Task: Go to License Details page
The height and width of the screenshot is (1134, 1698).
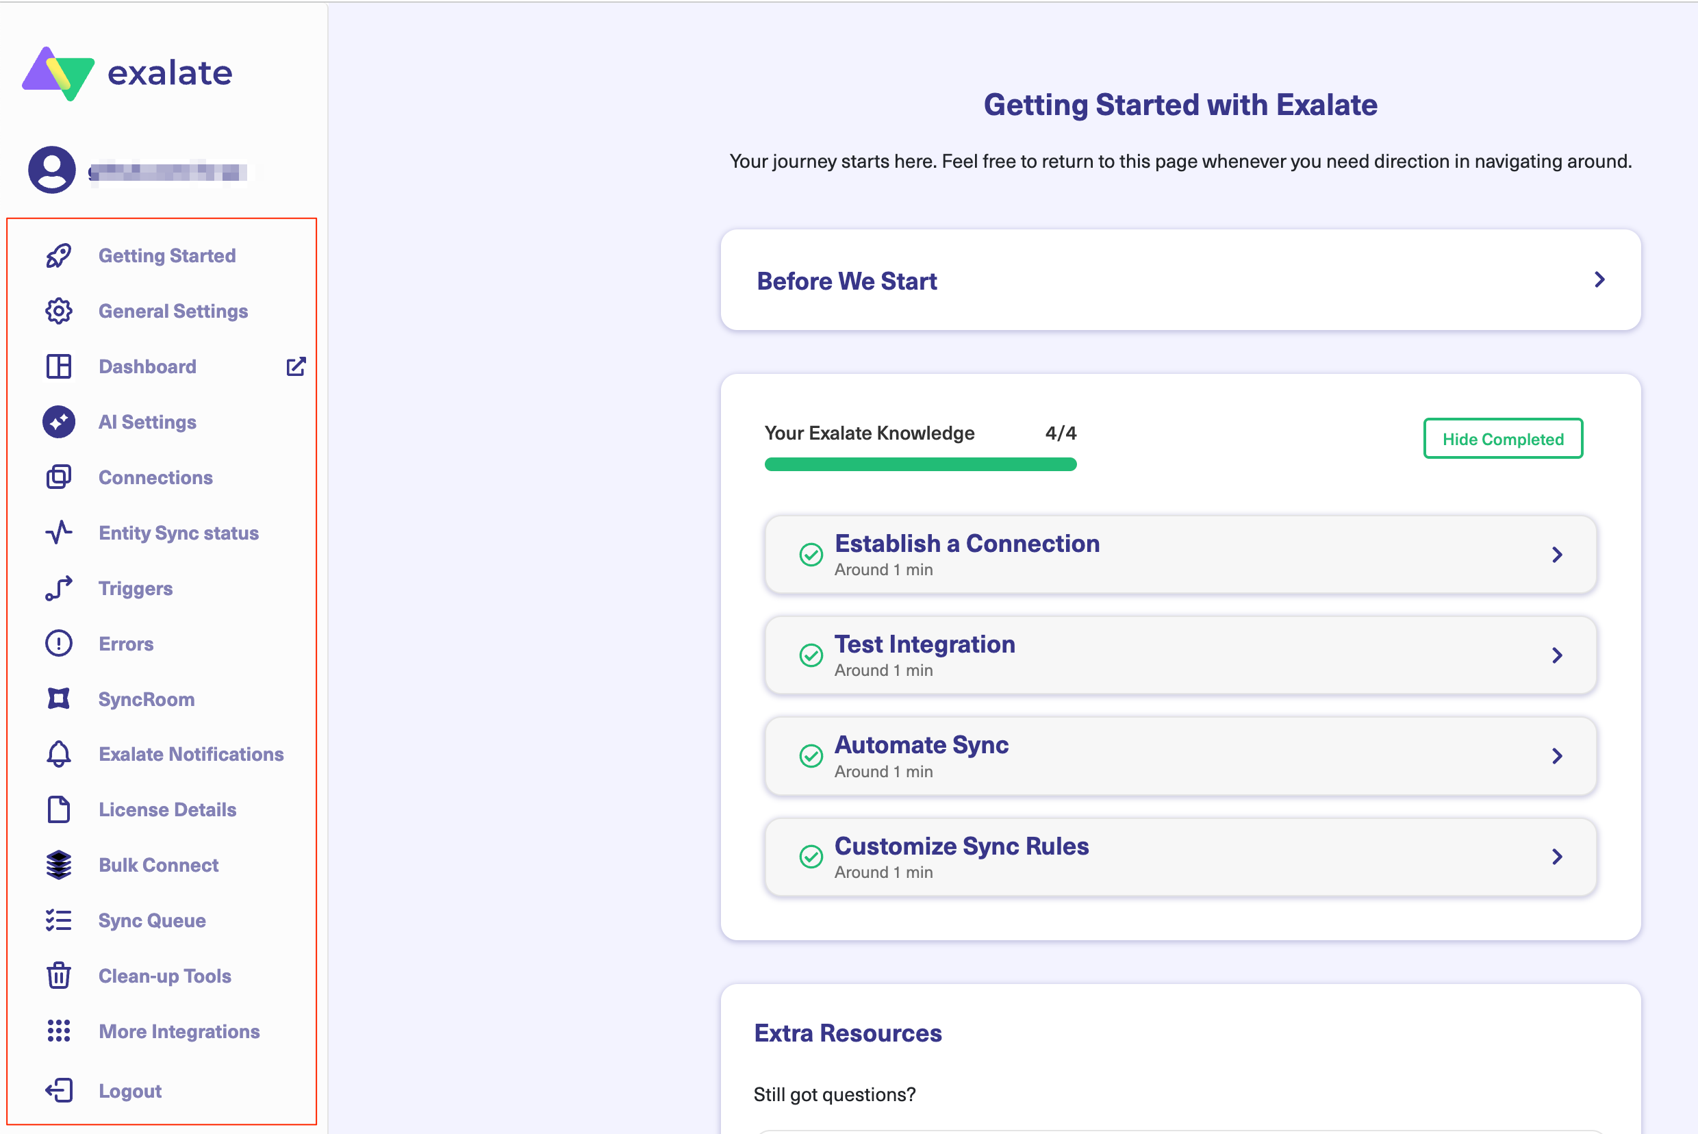Action: tap(167, 809)
